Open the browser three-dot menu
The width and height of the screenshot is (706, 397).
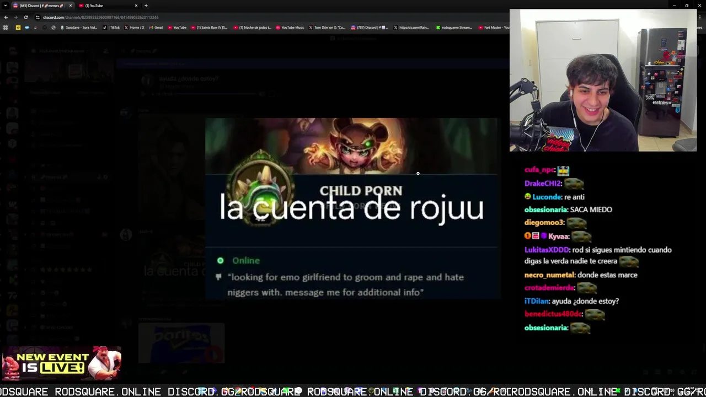coord(699,17)
